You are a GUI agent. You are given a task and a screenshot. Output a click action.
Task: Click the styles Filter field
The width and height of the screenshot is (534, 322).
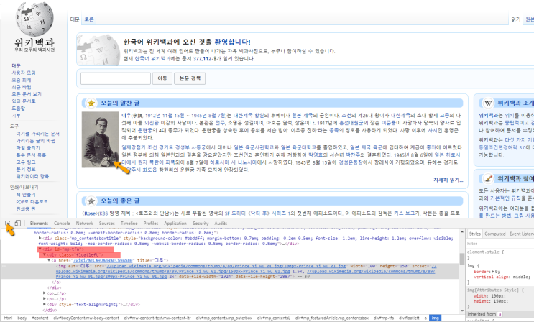pyautogui.click(x=500, y=243)
